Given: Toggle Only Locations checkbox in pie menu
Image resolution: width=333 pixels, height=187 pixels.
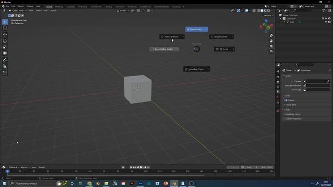Looking at the screenshot, I should click(x=212, y=37).
